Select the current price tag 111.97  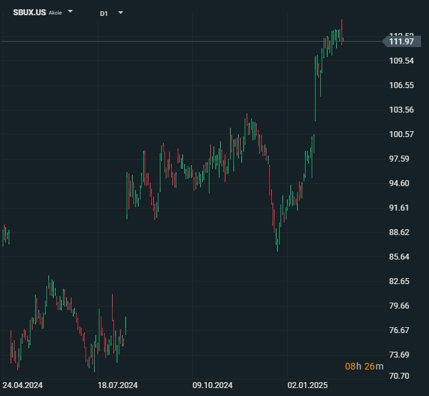pos(401,42)
